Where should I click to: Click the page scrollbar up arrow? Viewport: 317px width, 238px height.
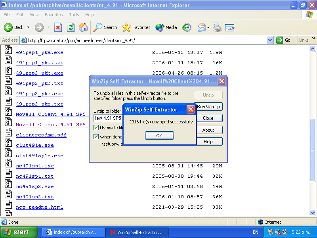click(313, 48)
